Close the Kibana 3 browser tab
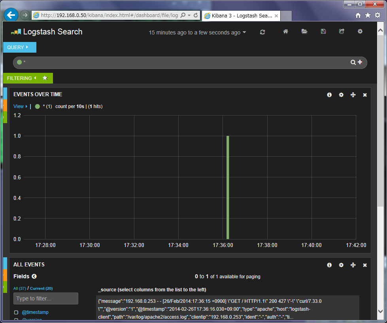The width and height of the screenshot is (387, 323). tap(276, 16)
